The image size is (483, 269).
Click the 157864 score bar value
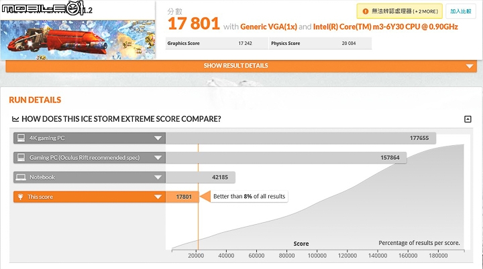(x=390, y=157)
